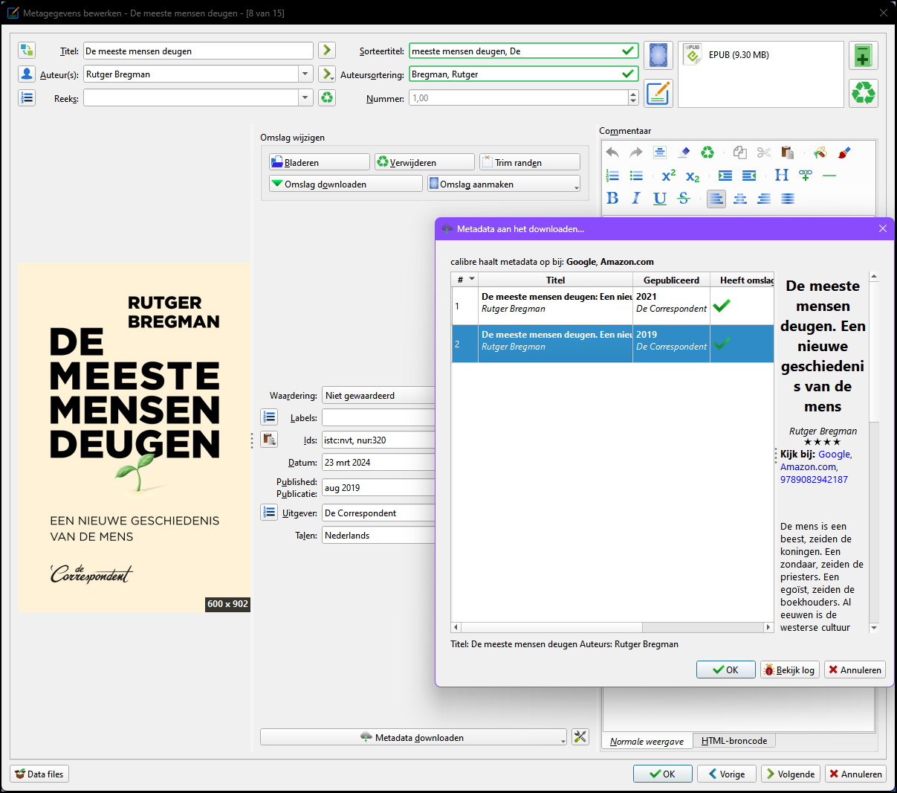
Task: Click the paste icon in comment toolbar
Action: [788, 152]
